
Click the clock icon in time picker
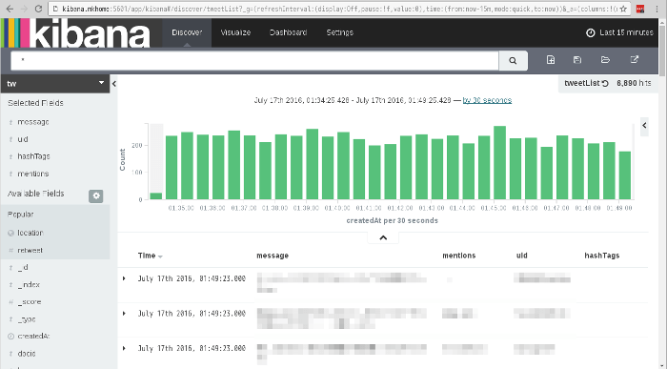coord(591,32)
